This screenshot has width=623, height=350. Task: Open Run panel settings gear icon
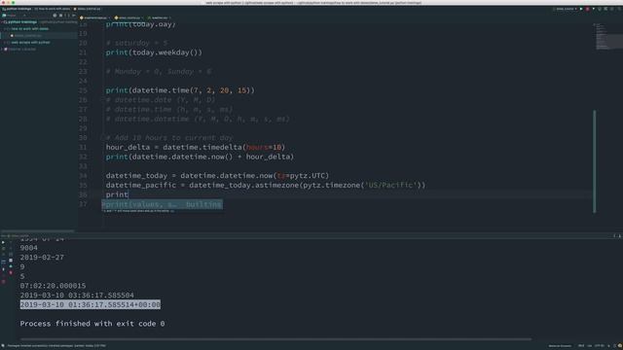point(614,235)
